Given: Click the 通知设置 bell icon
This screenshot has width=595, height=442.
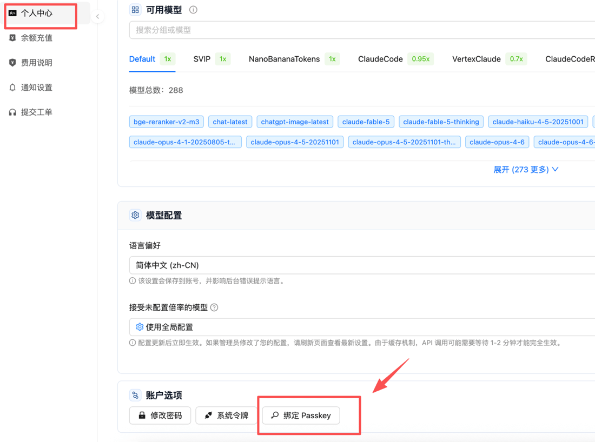Looking at the screenshot, I should tap(12, 88).
